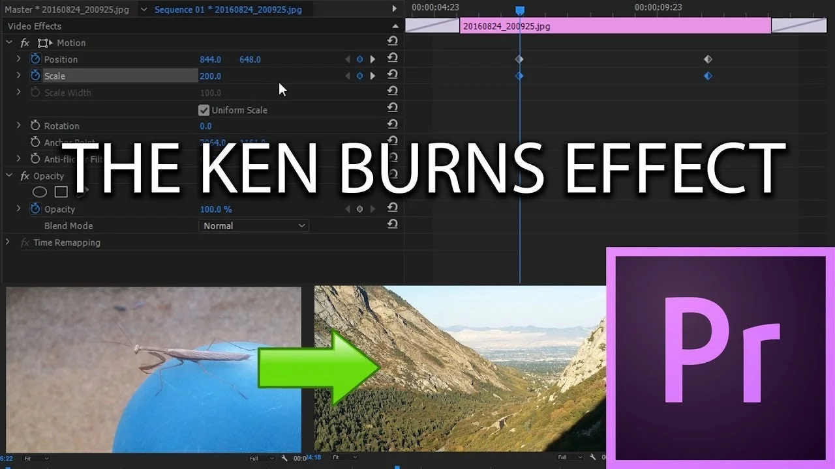The image size is (835, 469).
Task: Open left monitor Full resolution dropdown
Action: click(262, 459)
